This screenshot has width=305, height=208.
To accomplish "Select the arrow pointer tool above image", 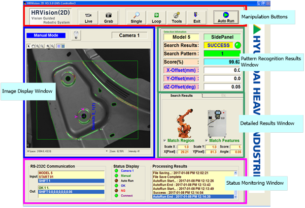I will [29, 46].
